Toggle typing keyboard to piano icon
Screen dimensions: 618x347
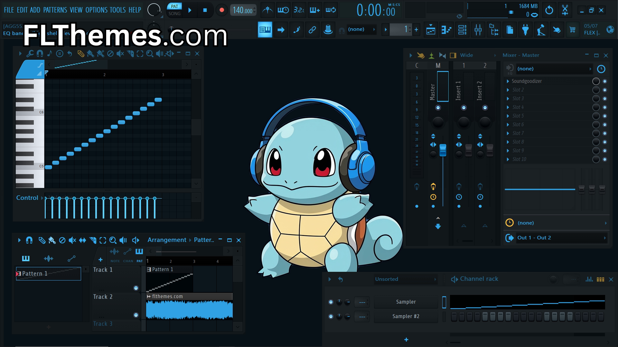[x=265, y=30]
